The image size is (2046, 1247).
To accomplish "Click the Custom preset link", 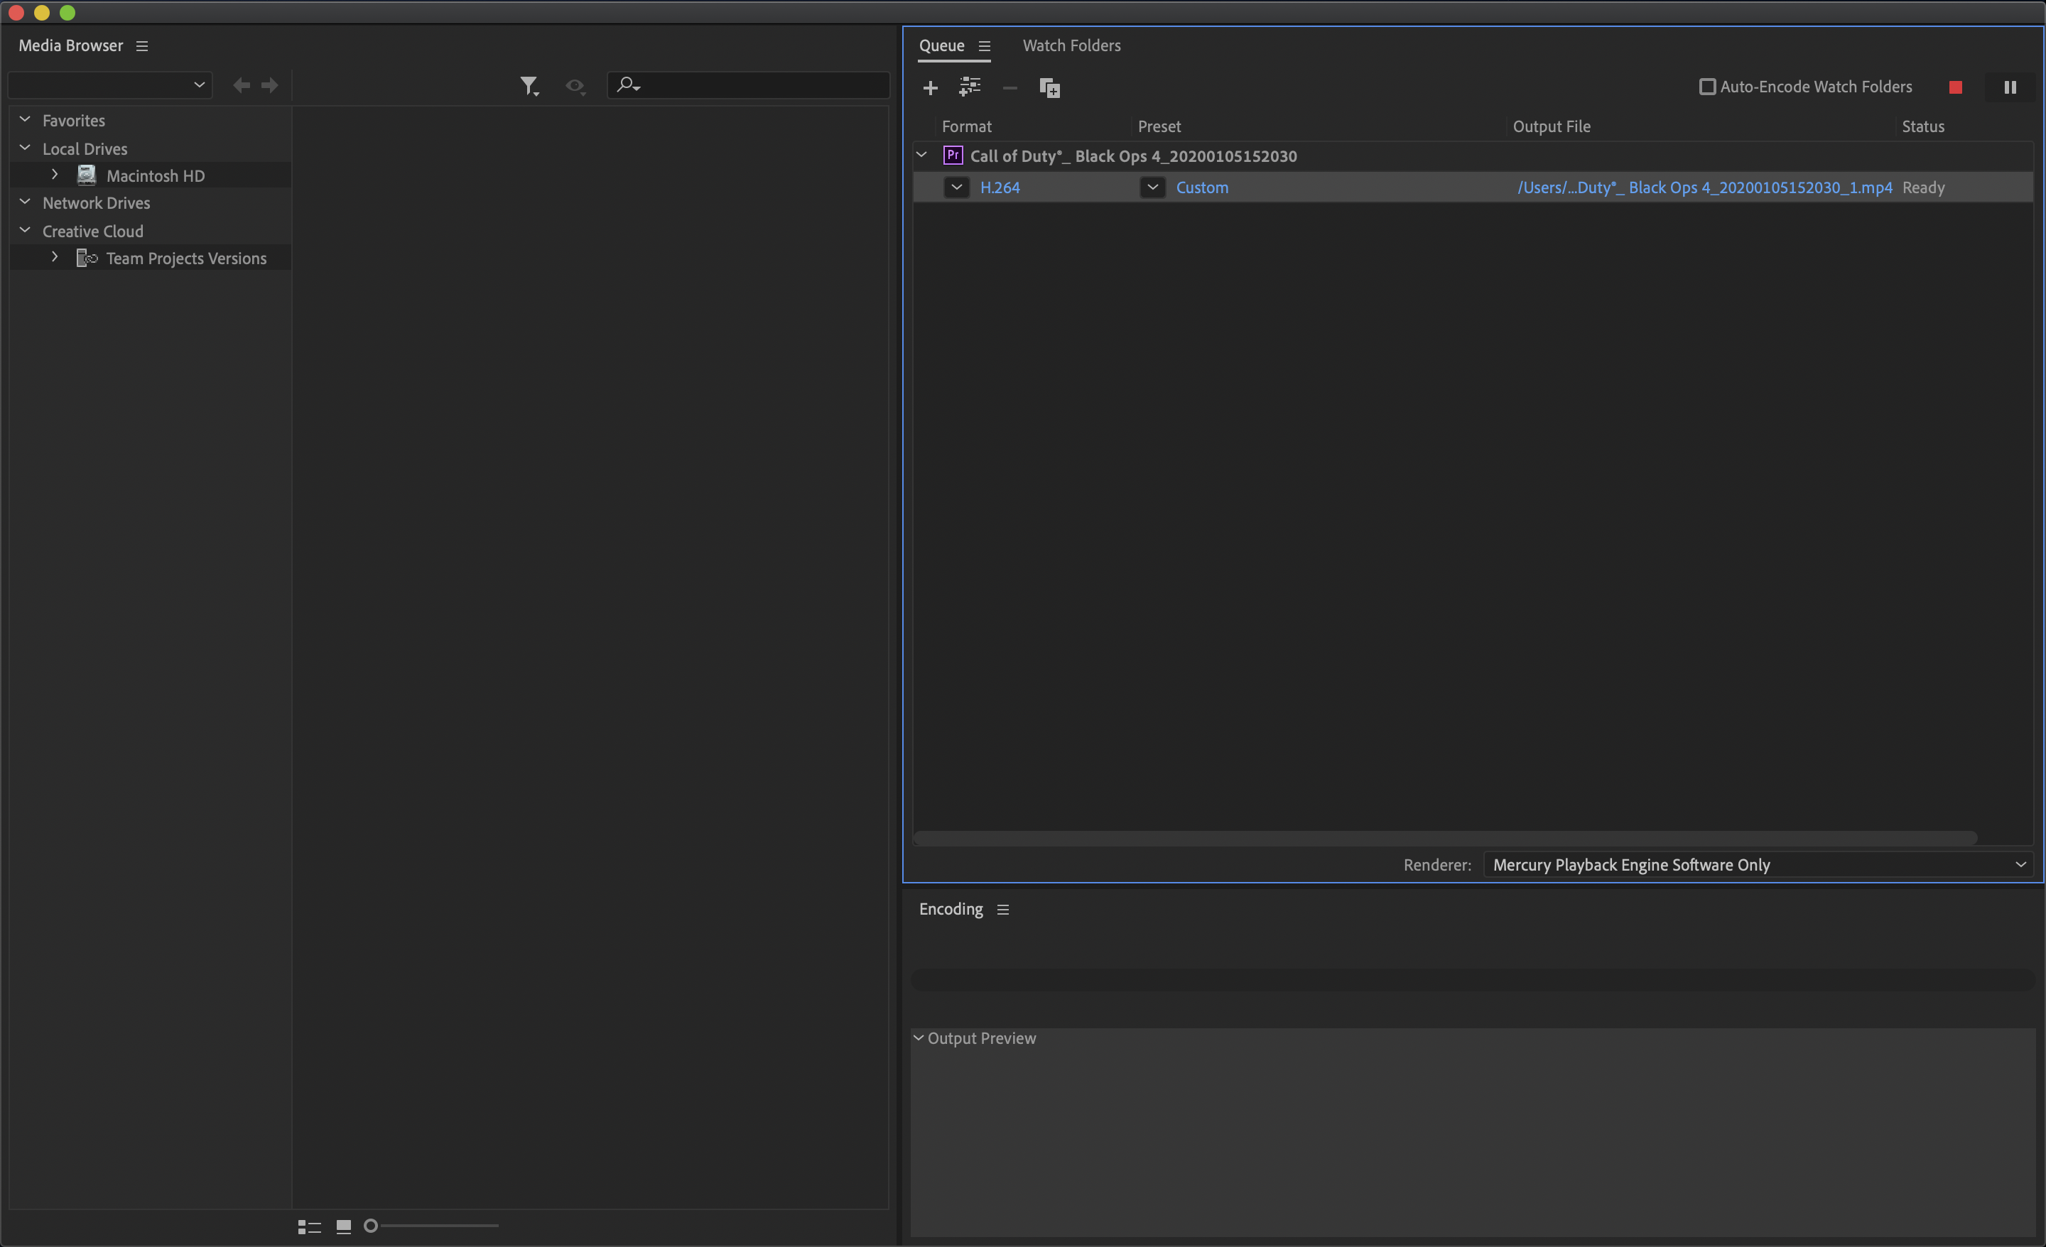I will (x=1201, y=187).
